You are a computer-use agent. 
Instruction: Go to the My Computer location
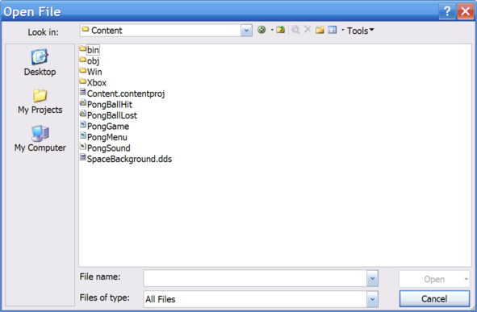click(x=40, y=139)
